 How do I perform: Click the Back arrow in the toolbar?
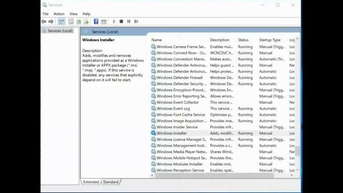coord(44,21)
